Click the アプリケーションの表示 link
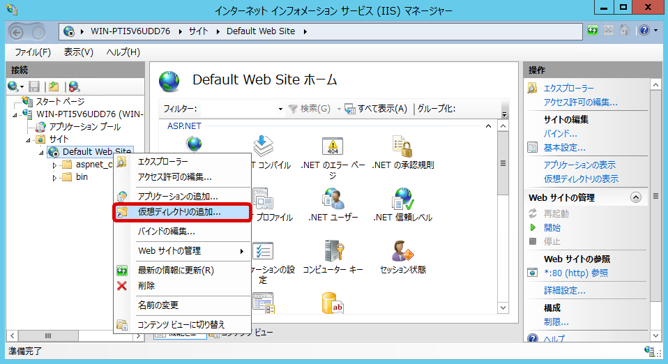Screen dimensions: 668x364 579,165
